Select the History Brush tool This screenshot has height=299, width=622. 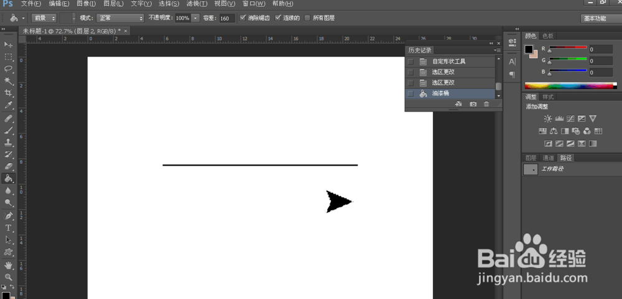(x=8, y=154)
